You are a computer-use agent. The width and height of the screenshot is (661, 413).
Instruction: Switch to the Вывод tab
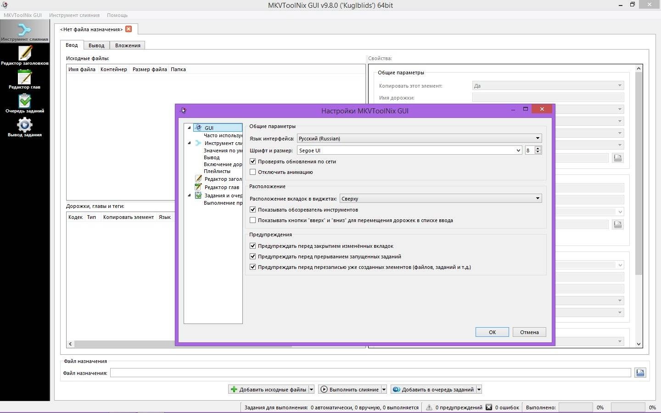tap(96, 45)
